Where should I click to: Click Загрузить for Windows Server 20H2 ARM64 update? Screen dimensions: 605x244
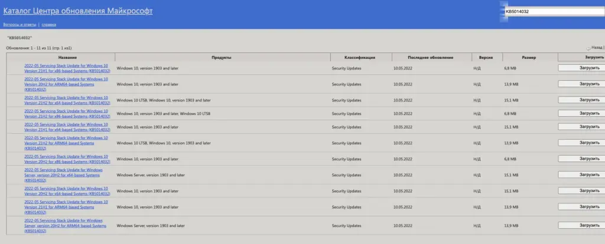tap(581, 226)
